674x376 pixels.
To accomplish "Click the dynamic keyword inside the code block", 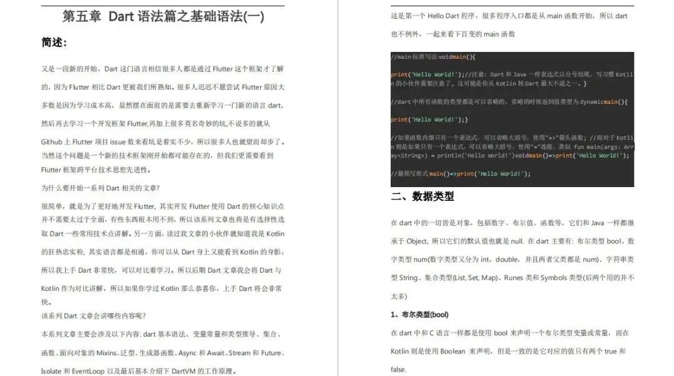I will coord(592,102).
